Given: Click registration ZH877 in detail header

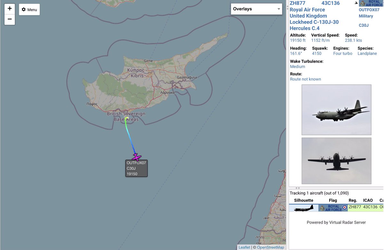Looking at the screenshot, I should pos(298,3).
